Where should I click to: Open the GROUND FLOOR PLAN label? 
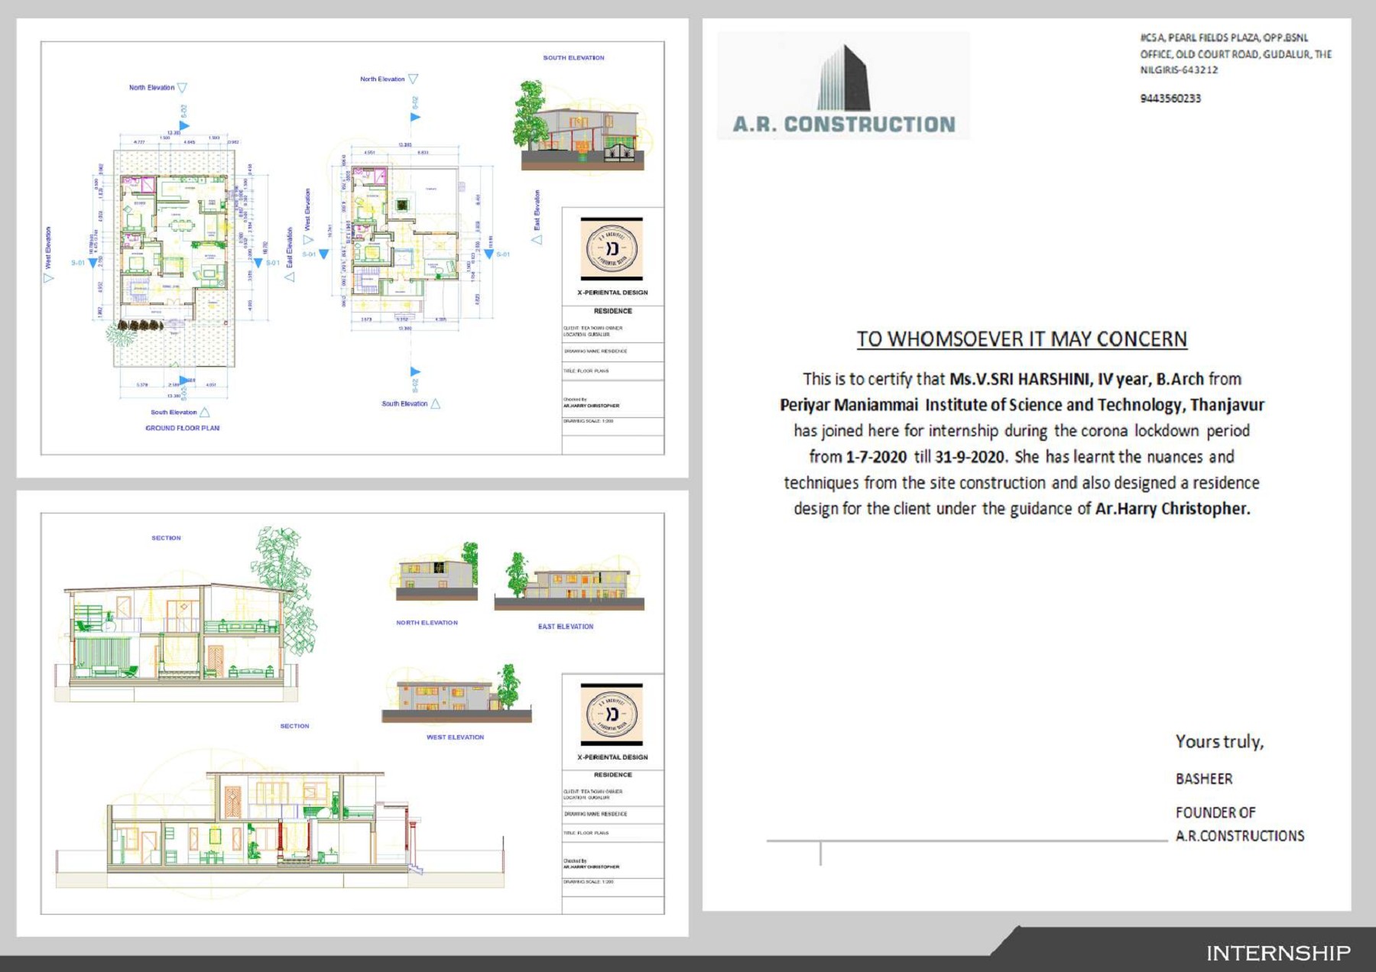click(x=181, y=429)
